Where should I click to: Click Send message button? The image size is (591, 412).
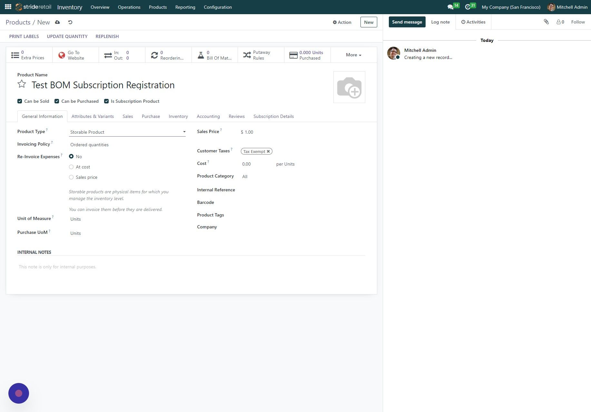pos(407,22)
